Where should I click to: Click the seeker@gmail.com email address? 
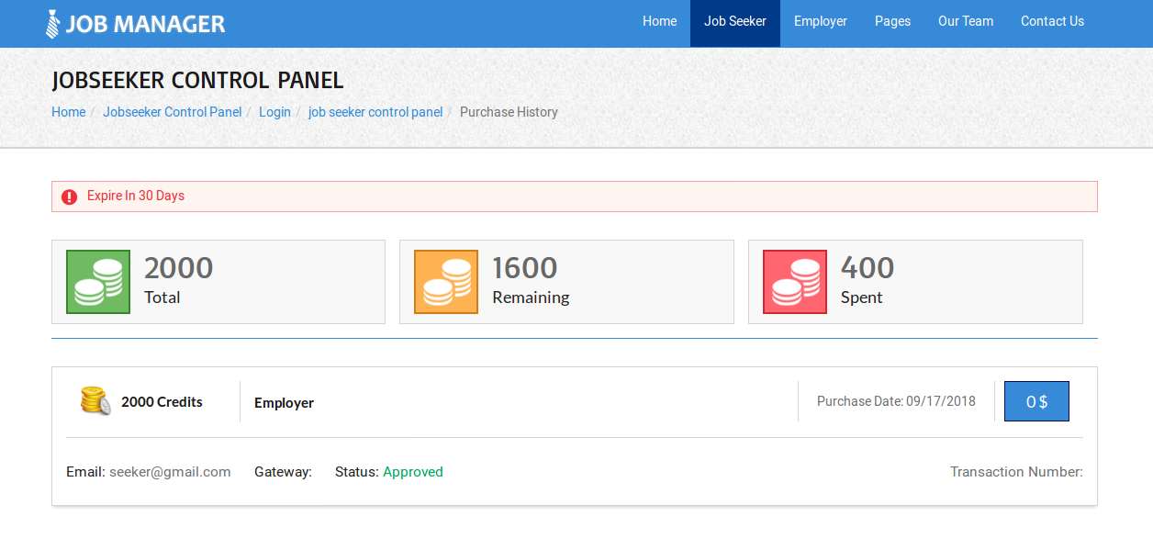click(170, 472)
